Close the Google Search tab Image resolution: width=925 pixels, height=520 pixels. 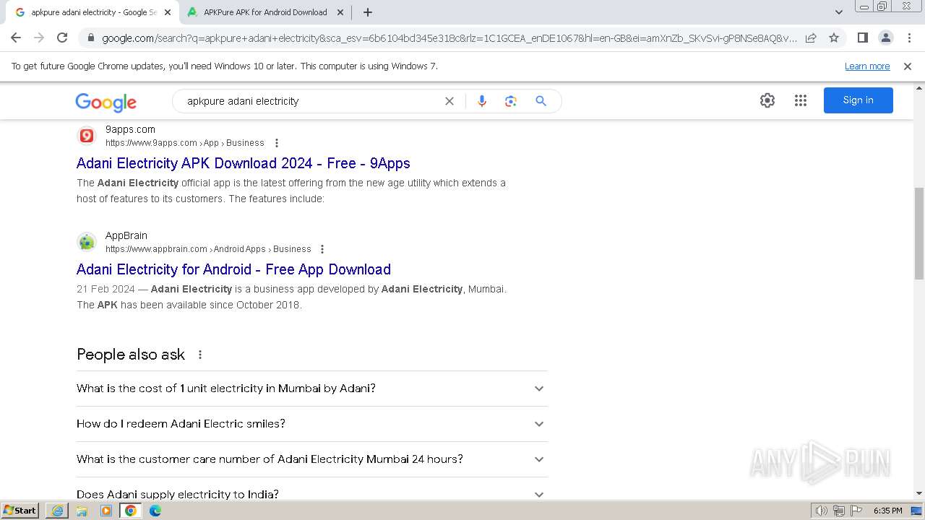(167, 12)
